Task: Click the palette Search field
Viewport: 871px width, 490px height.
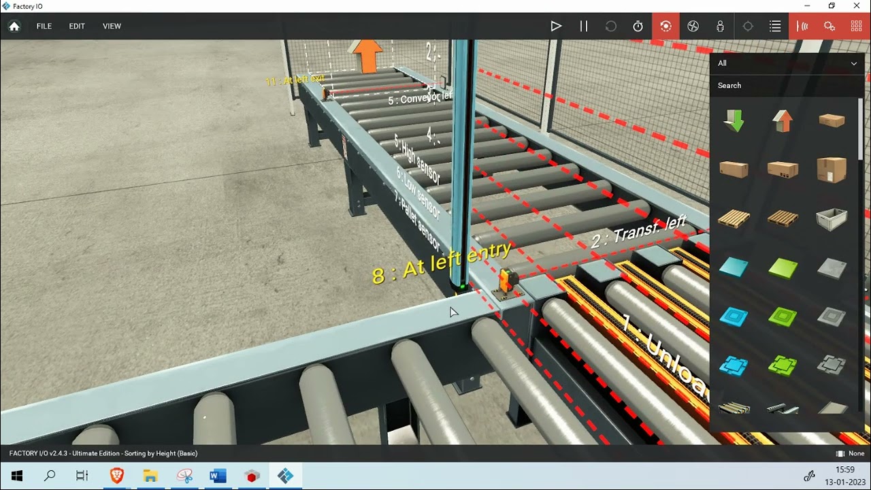Action: 787,85
